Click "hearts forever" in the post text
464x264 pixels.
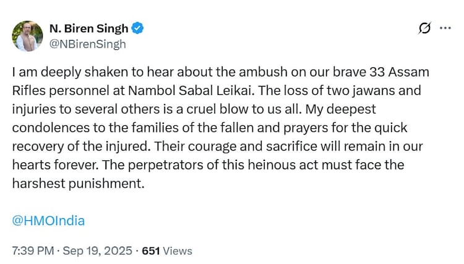53,165
